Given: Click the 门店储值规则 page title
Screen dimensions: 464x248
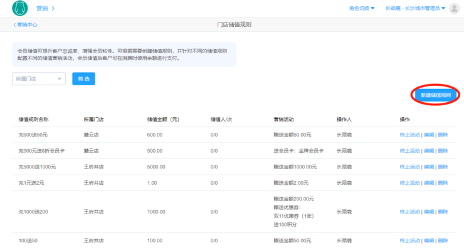Looking at the screenshot, I should pos(234,24).
